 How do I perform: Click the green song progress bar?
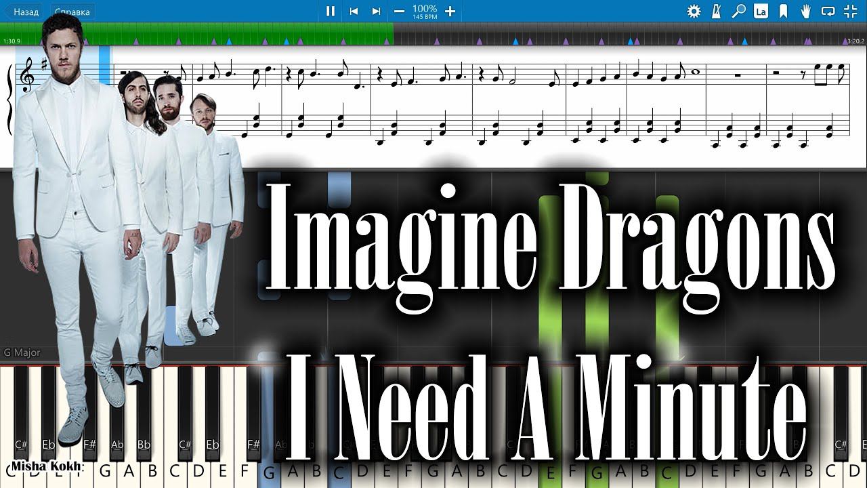click(196, 33)
